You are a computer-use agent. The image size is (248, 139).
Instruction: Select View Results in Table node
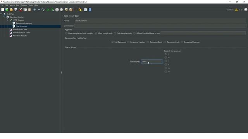point(21,32)
